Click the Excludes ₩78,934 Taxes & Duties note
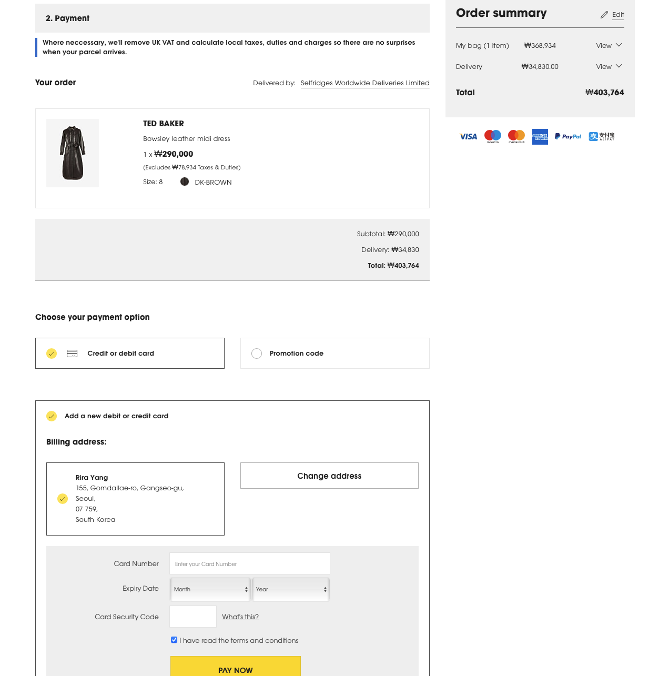669x676 pixels. pyautogui.click(x=192, y=167)
